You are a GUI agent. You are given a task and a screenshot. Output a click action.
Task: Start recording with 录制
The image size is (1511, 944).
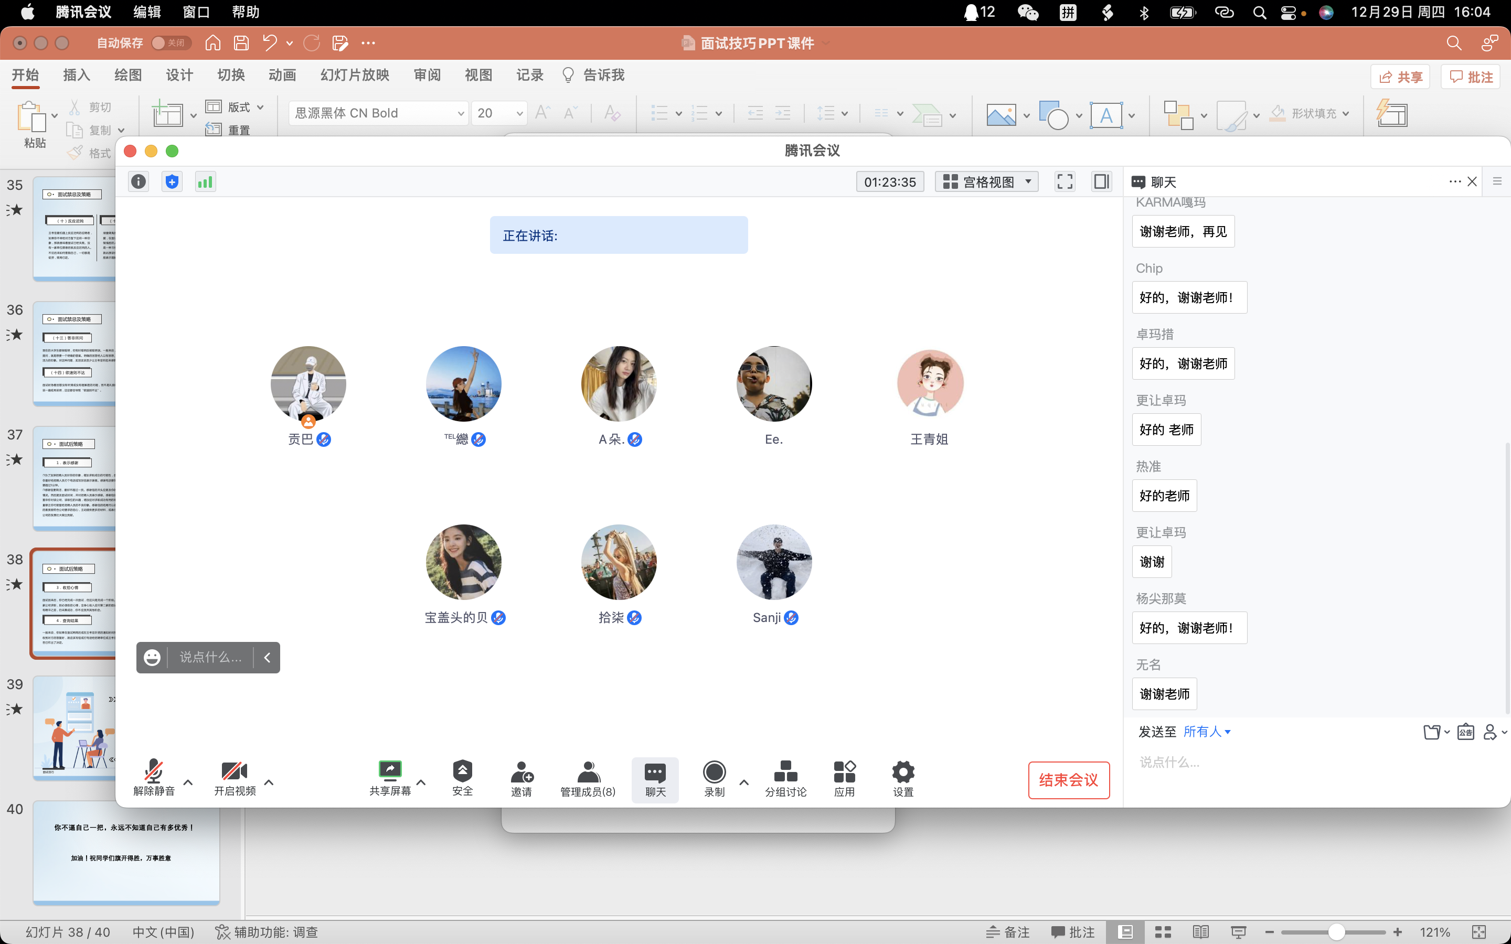[x=714, y=779]
